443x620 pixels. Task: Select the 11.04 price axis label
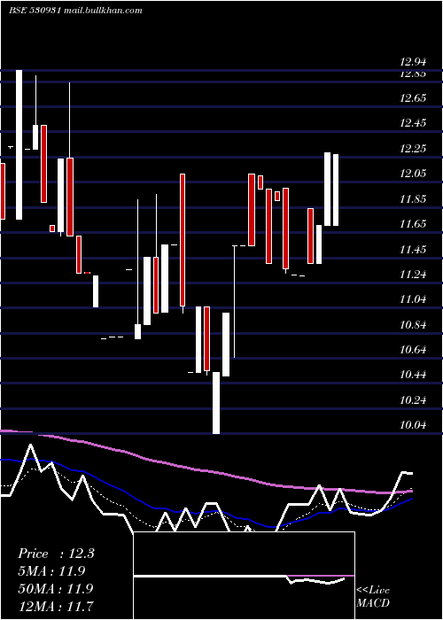click(413, 299)
